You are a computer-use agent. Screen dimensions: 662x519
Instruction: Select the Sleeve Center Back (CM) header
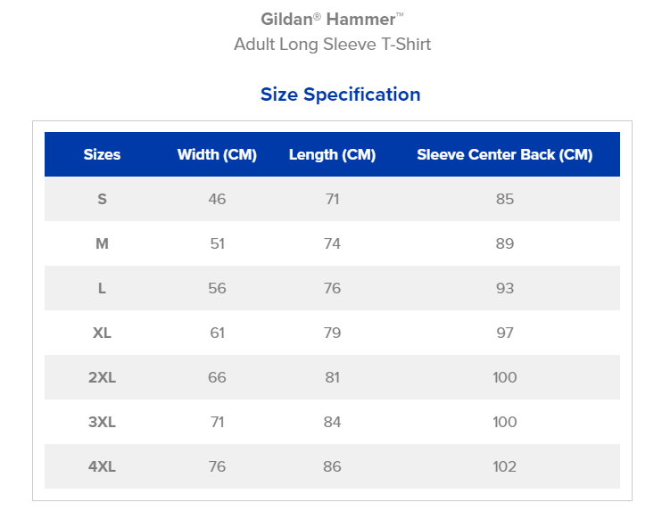[x=505, y=154]
